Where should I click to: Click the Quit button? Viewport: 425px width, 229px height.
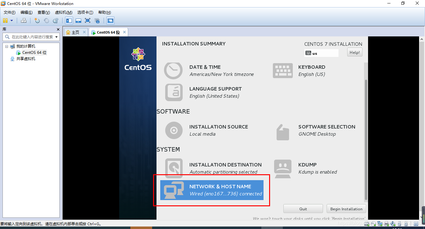click(x=303, y=209)
